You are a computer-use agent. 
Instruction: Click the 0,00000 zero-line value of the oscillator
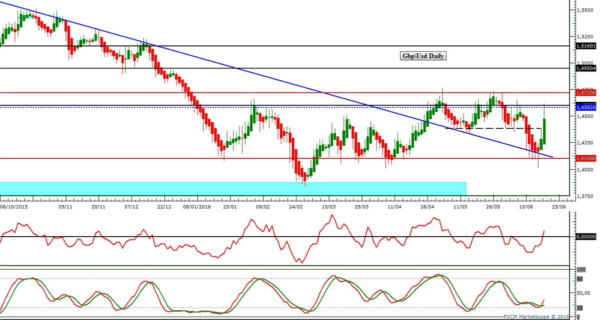pyautogui.click(x=586, y=237)
